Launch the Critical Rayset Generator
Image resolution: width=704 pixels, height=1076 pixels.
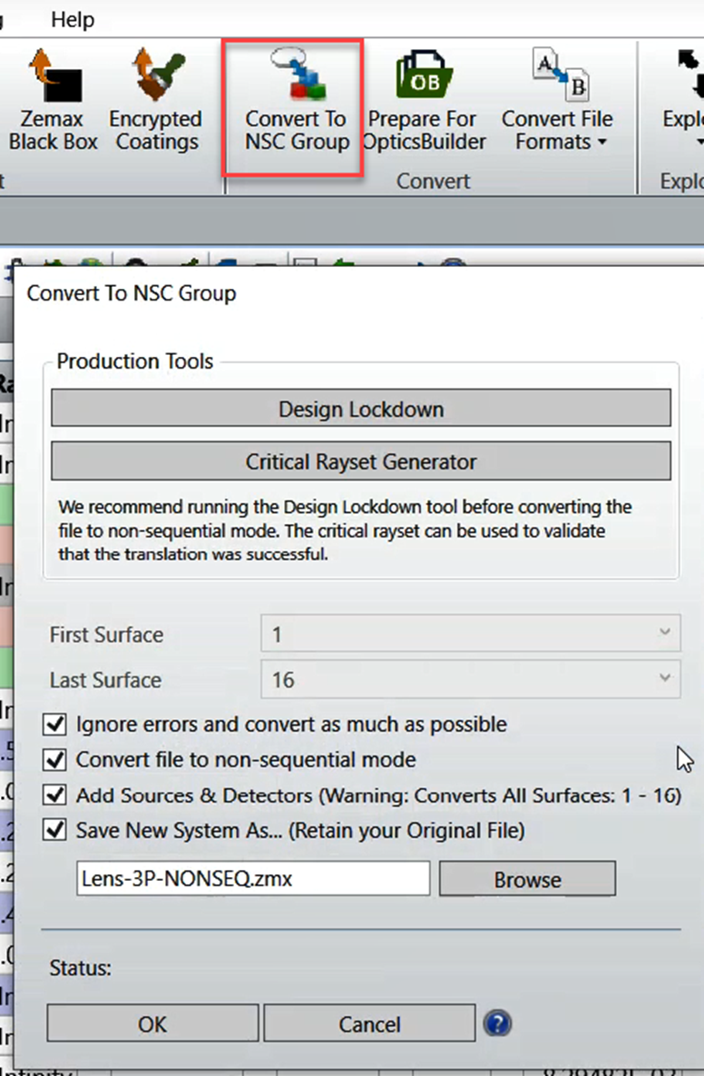pyautogui.click(x=361, y=462)
